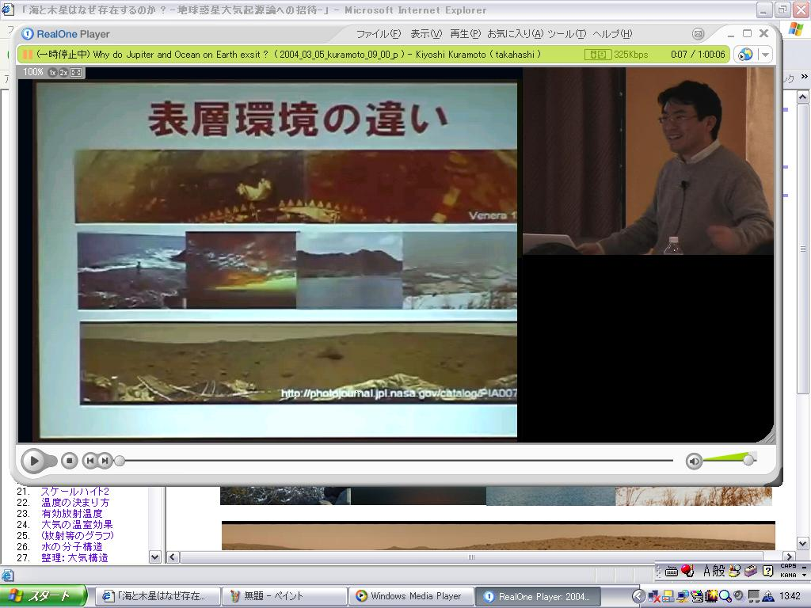Adjust the green volume slider knob

click(748, 459)
